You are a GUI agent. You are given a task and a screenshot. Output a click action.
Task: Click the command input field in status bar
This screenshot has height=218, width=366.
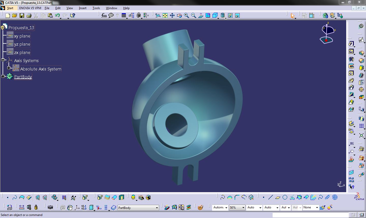(x=310, y=215)
